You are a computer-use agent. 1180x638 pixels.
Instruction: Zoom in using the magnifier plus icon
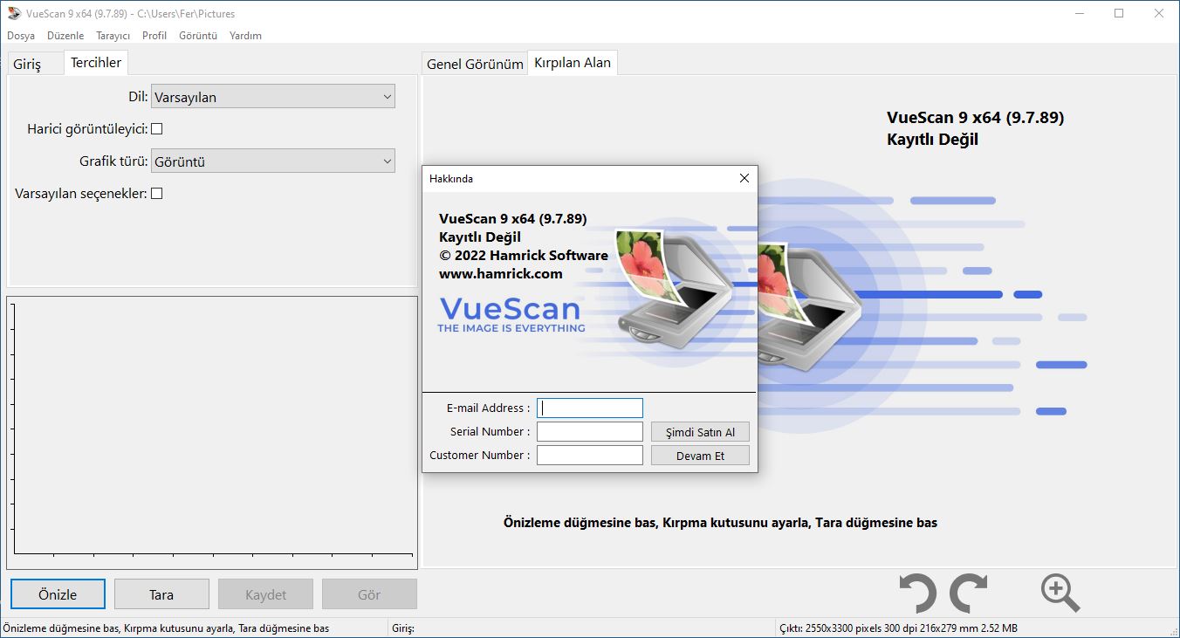coord(1060,593)
